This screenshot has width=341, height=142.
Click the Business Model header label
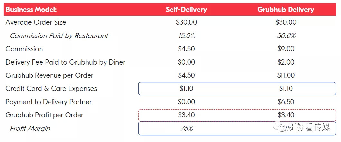(x=31, y=9)
